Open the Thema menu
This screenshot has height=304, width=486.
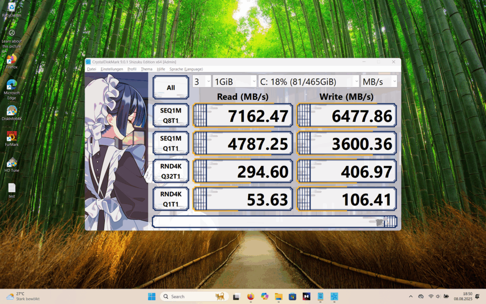click(x=147, y=69)
